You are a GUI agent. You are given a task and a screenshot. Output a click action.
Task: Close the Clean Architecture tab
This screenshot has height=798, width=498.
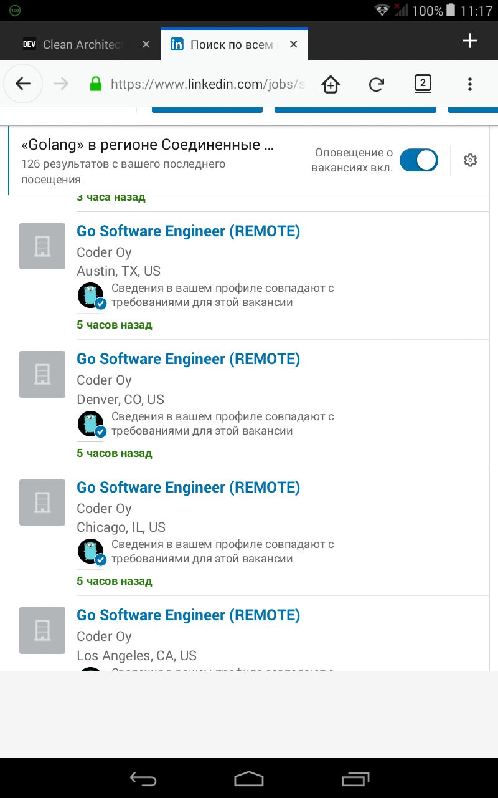146,44
